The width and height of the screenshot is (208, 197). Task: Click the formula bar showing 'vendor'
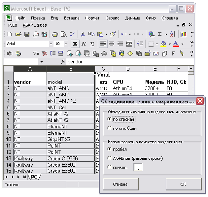click(x=130, y=62)
